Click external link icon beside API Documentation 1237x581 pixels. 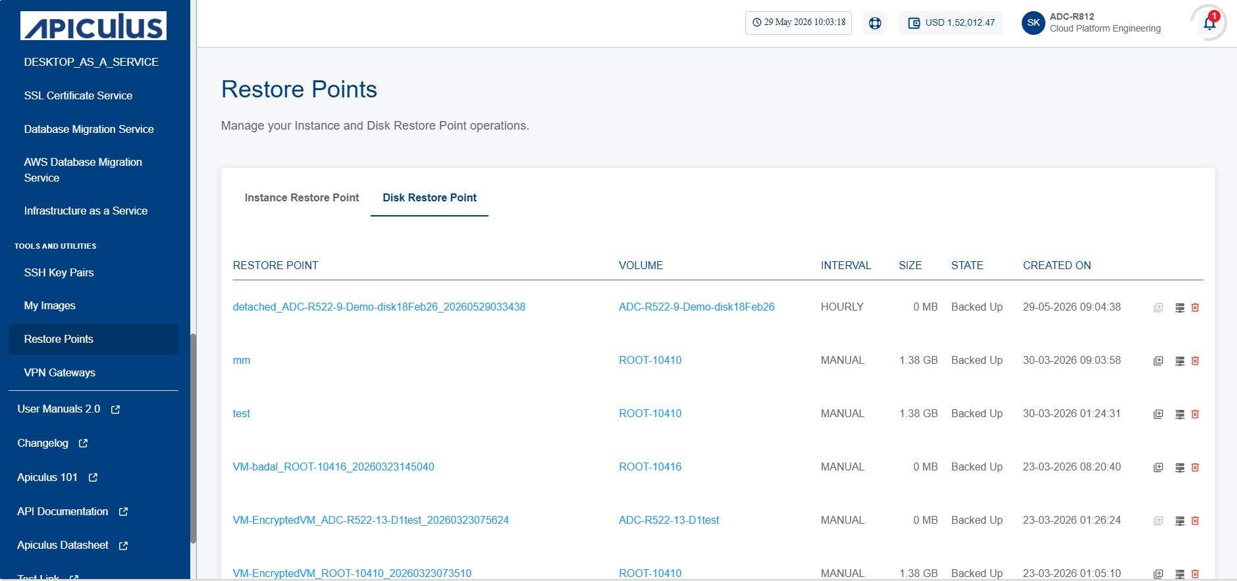[x=123, y=512]
